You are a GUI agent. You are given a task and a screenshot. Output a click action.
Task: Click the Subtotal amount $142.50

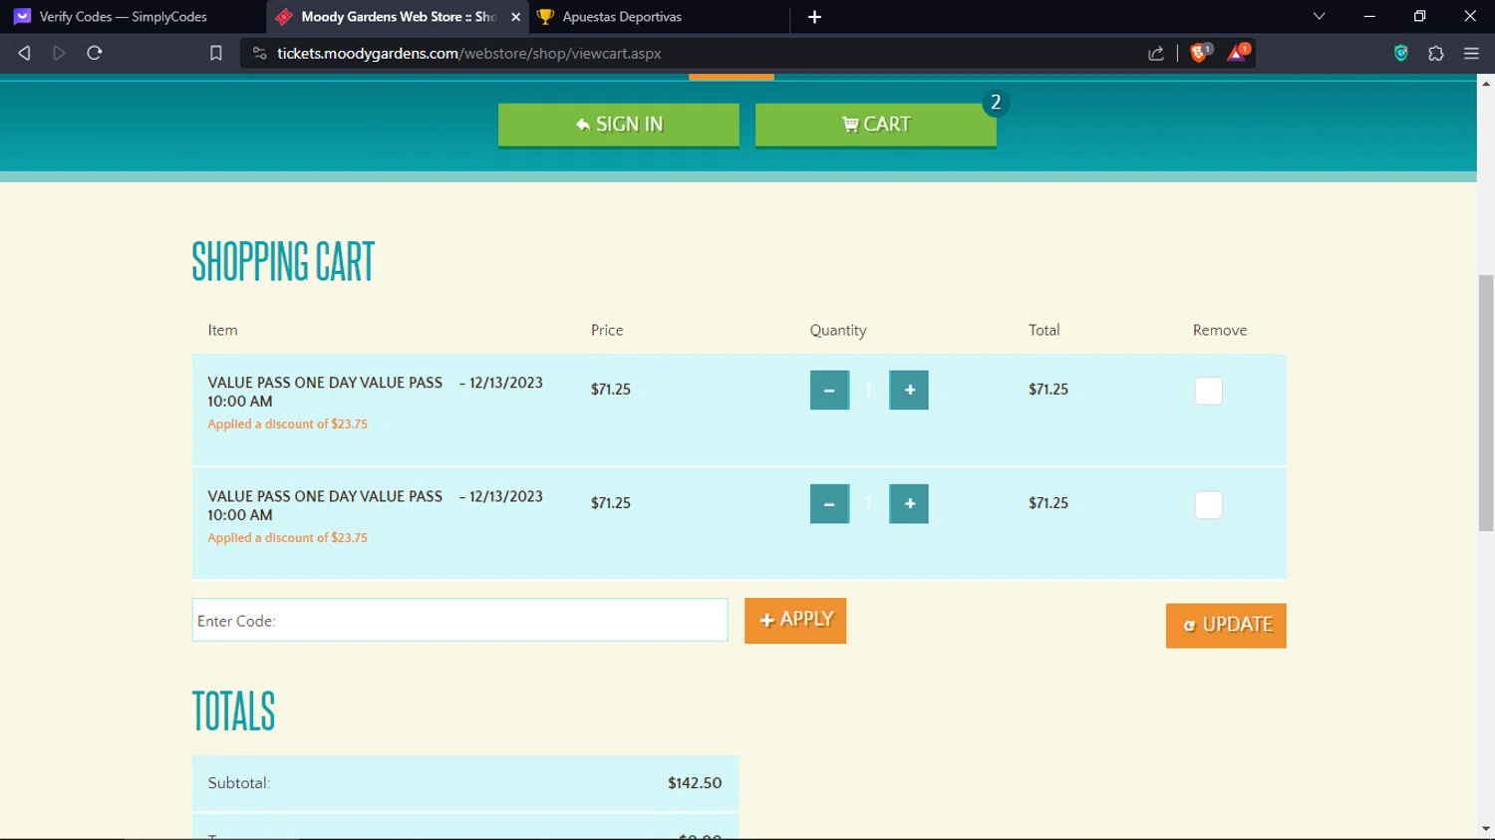695,783
